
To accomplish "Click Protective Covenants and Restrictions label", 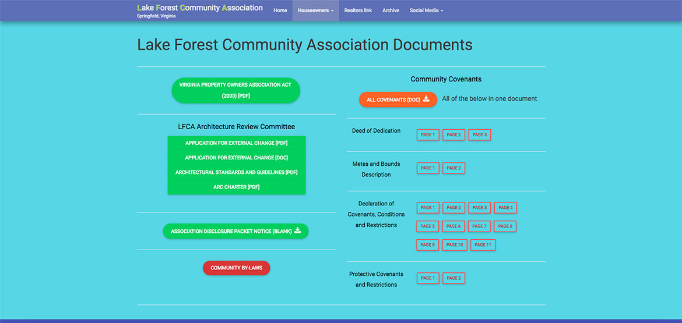I will [376, 279].
